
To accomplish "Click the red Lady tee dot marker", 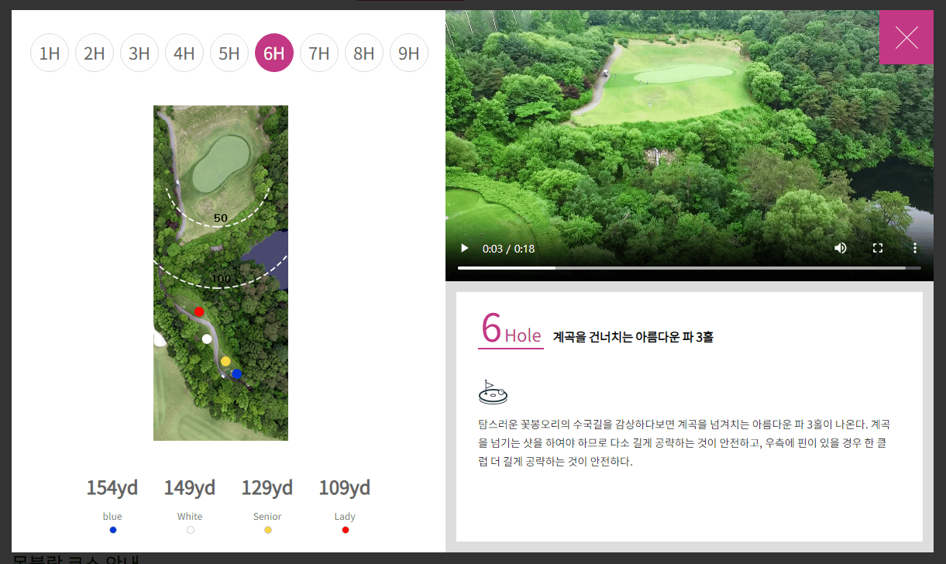I will pos(345,529).
